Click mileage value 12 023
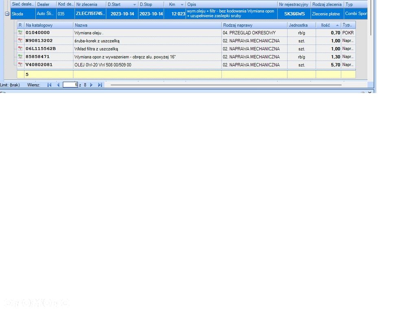 pyautogui.click(x=175, y=14)
